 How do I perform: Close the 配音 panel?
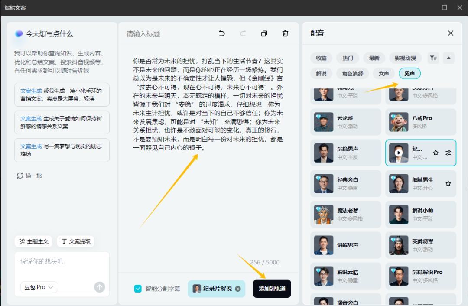[x=450, y=33]
